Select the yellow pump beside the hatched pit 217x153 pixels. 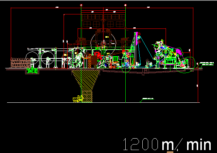point(78,99)
